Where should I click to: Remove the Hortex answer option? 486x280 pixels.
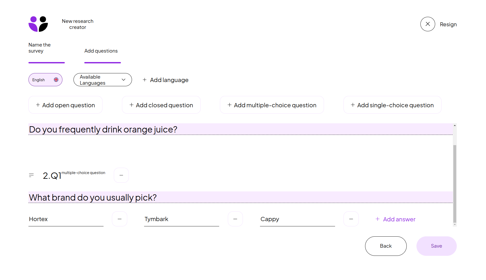tap(120, 219)
